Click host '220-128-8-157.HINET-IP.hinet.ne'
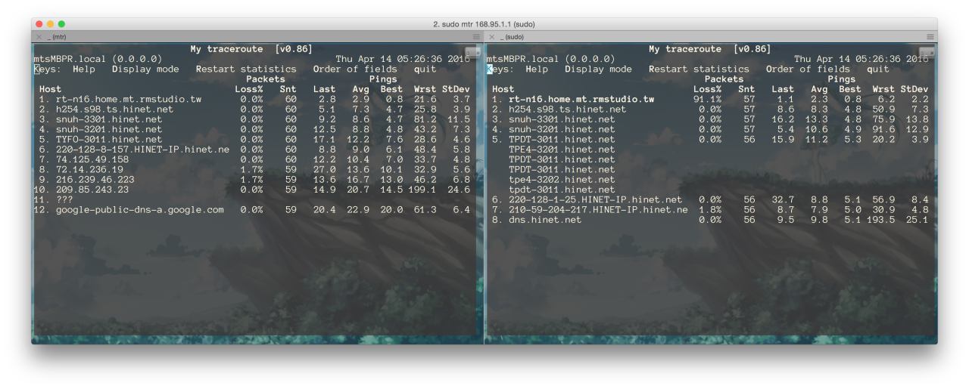The image size is (969, 389). pos(142,150)
